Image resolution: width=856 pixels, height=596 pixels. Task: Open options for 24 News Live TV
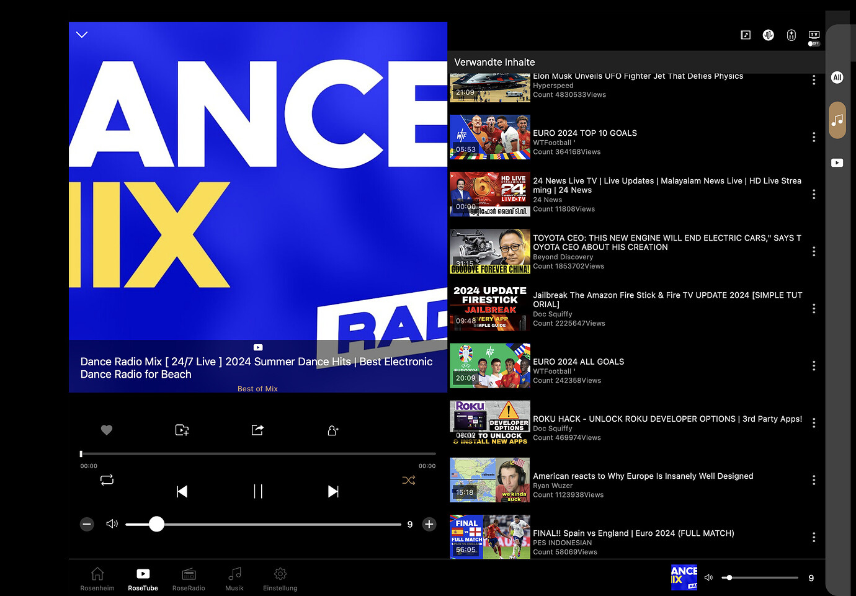pos(814,194)
